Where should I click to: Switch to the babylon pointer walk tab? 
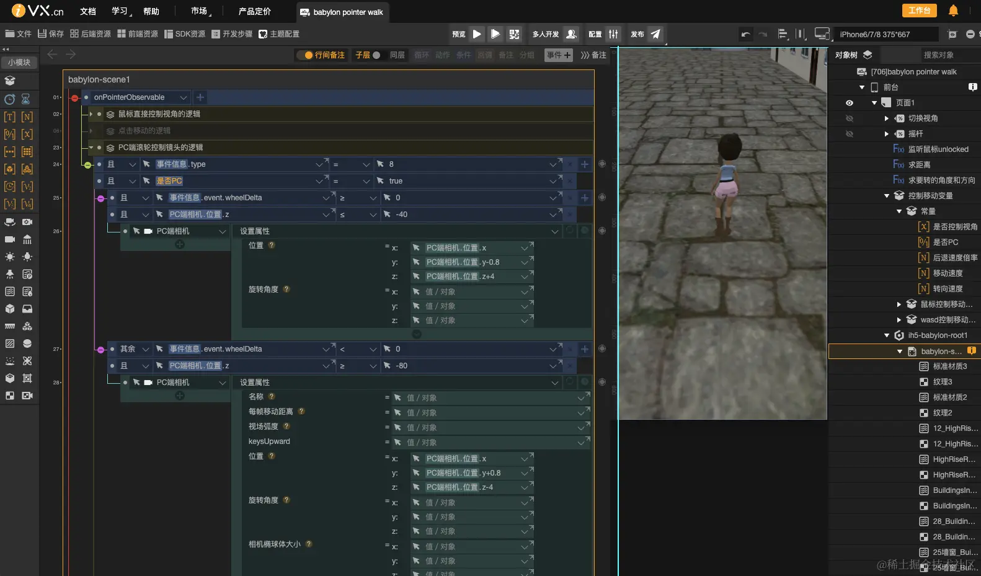point(342,12)
